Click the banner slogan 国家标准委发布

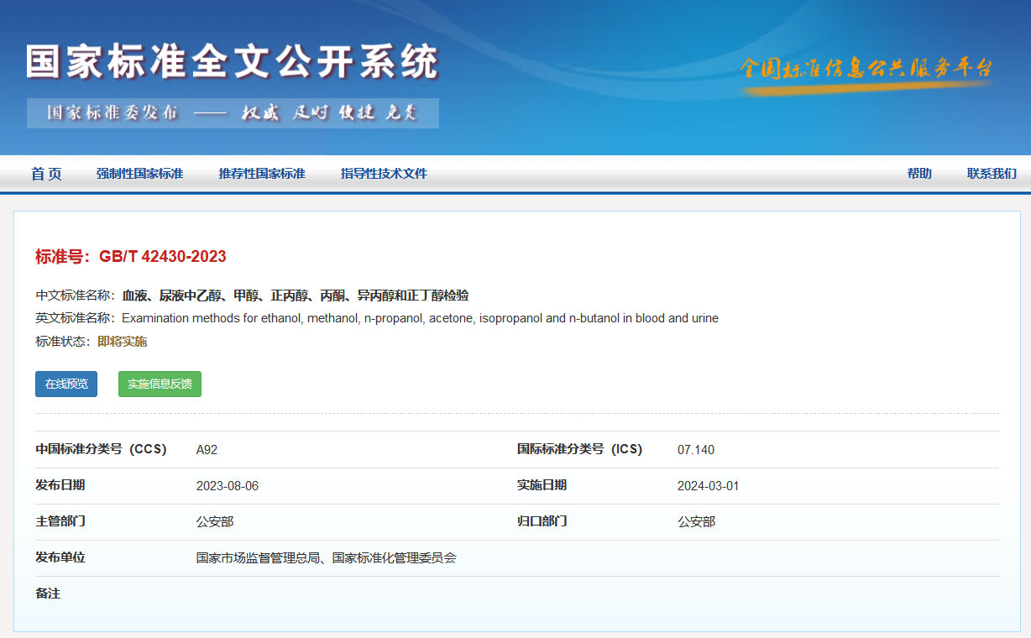click(x=113, y=112)
